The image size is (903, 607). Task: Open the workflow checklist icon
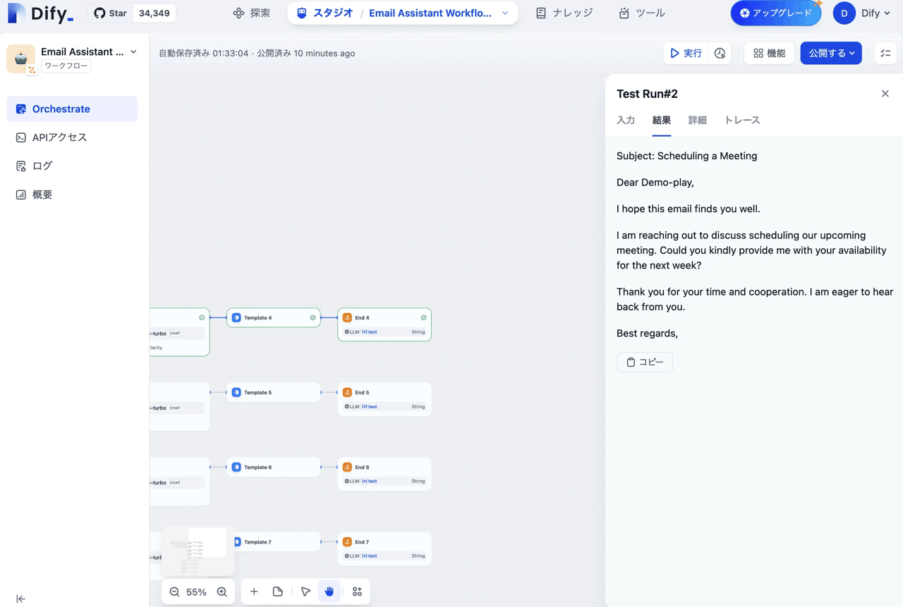pyautogui.click(x=885, y=53)
